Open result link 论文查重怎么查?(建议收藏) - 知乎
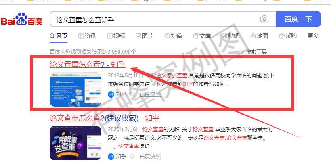331x161 pixels. tap(105, 118)
